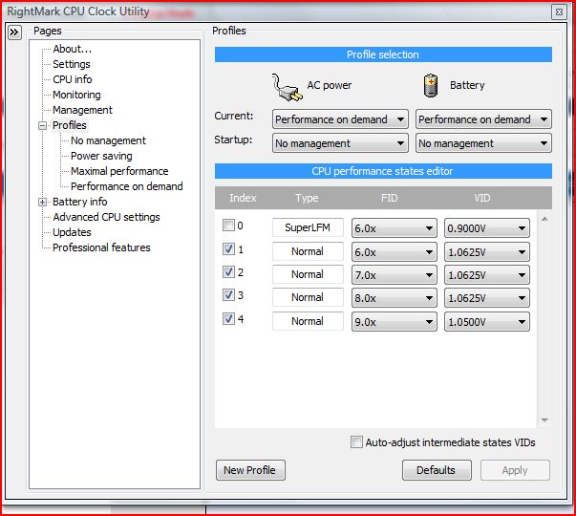Uncheck the index 2 performance state
The image size is (576, 516).
[228, 272]
